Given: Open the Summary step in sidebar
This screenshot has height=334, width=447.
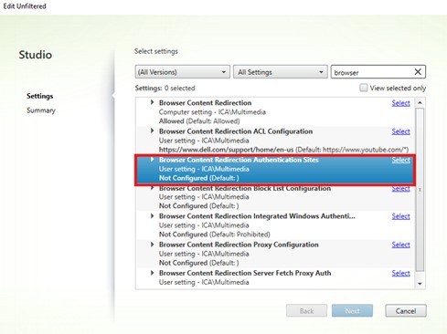Looking at the screenshot, I should coord(41,110).
